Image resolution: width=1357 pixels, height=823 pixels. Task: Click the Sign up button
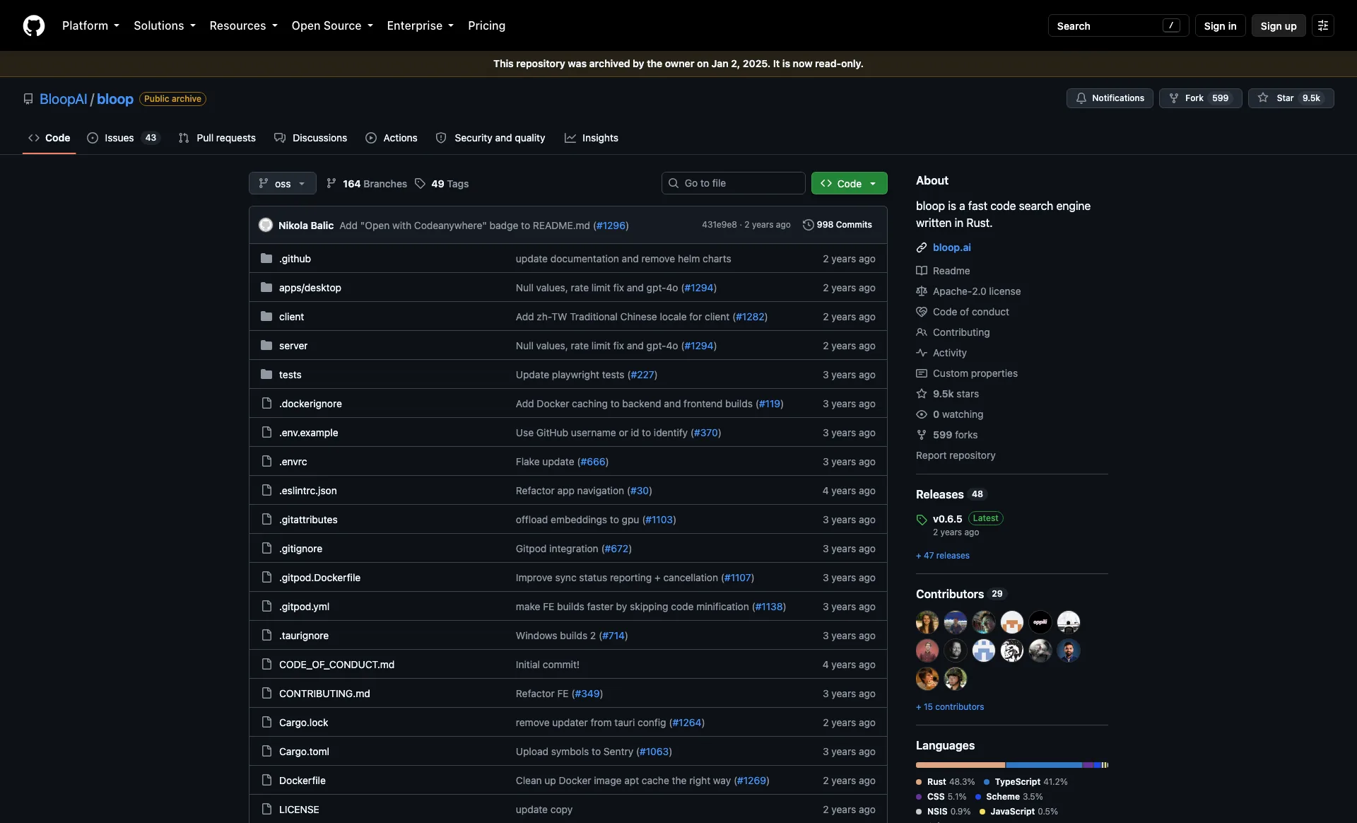(x=1279, y=25)
